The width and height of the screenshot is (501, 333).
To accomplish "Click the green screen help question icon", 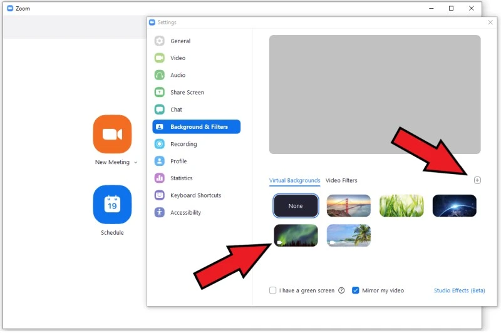I will click(x=341, y=290).
